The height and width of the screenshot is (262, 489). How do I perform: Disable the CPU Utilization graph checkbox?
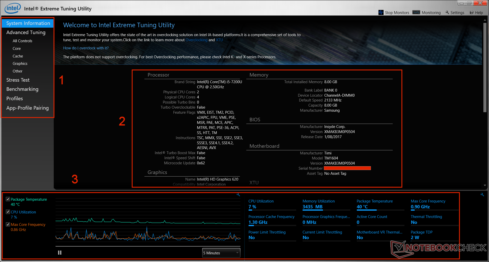coord(8,212)
